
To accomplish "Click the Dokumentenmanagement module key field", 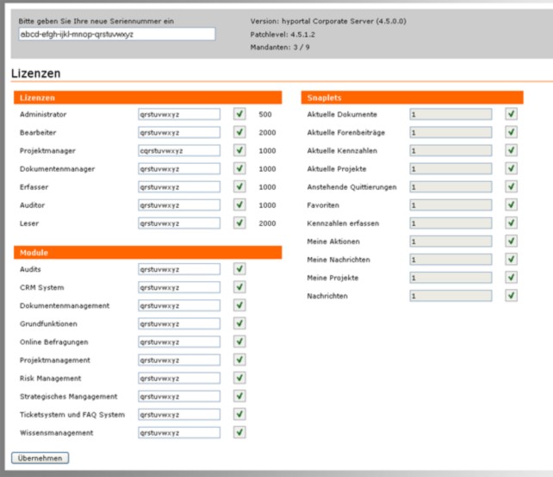I will tap(178, 305).
